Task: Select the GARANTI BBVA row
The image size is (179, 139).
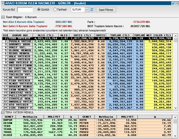Action: coord(87,44)
